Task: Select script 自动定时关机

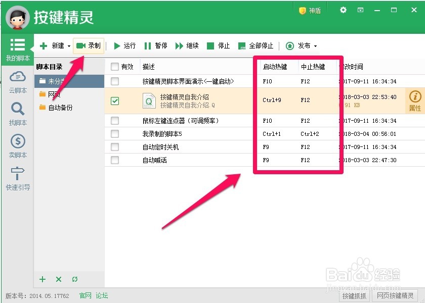Action: 161,147
